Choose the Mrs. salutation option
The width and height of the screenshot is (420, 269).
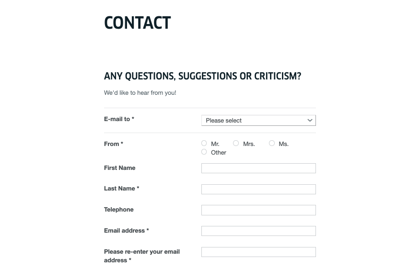[236, 143]
